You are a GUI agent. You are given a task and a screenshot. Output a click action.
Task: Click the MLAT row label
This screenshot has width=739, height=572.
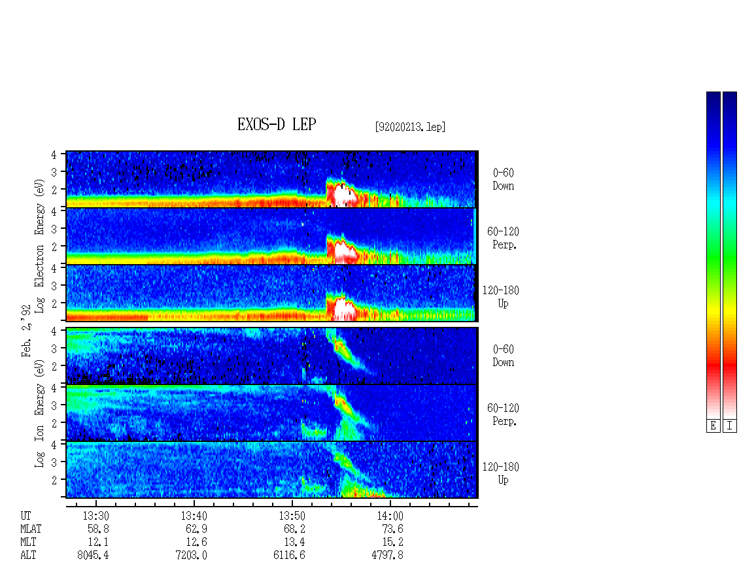click(31, 529)
